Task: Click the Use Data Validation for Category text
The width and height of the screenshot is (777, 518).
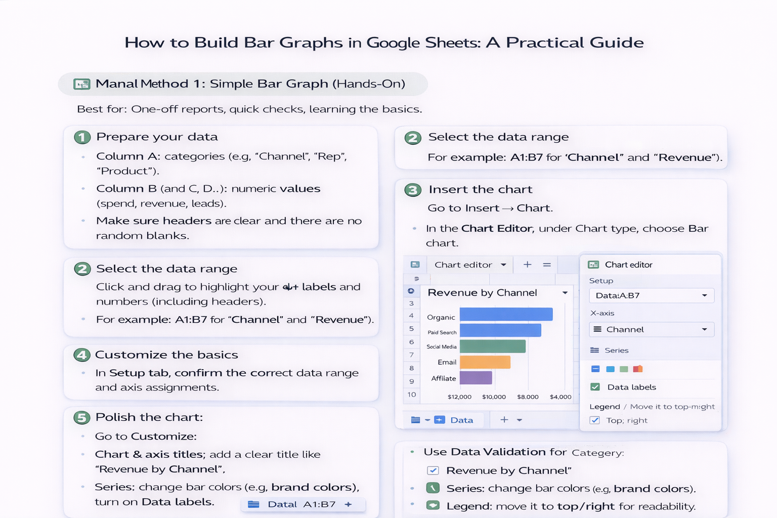Action: 524,452
